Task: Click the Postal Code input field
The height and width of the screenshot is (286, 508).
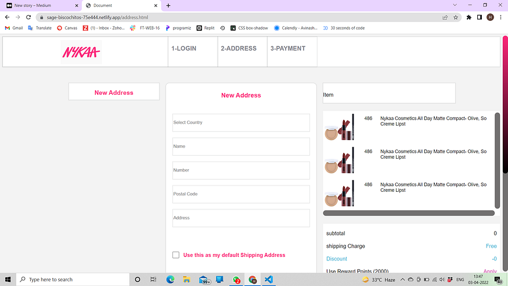Action: 241,194
